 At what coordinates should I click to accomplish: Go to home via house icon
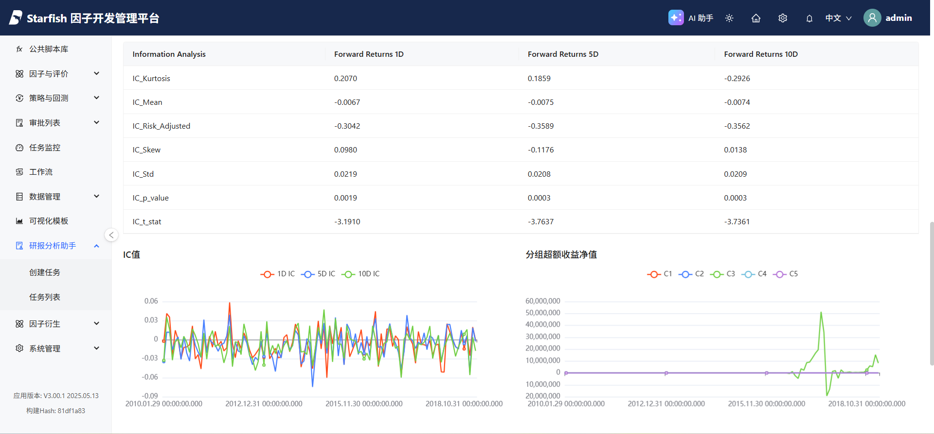pos(756,18)
